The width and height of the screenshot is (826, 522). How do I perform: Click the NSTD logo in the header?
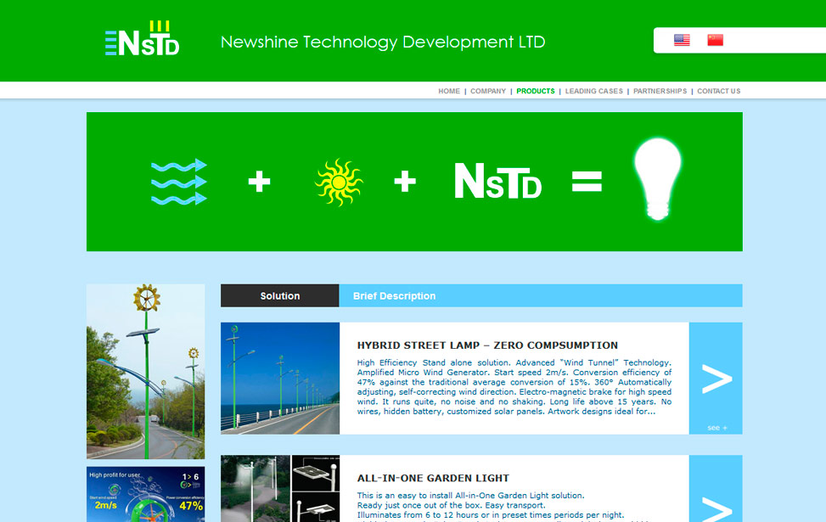(143, 38)
